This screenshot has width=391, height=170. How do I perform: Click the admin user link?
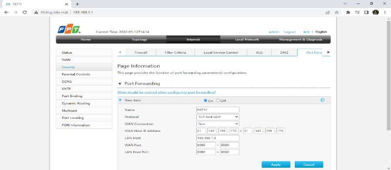coord(274,32)
